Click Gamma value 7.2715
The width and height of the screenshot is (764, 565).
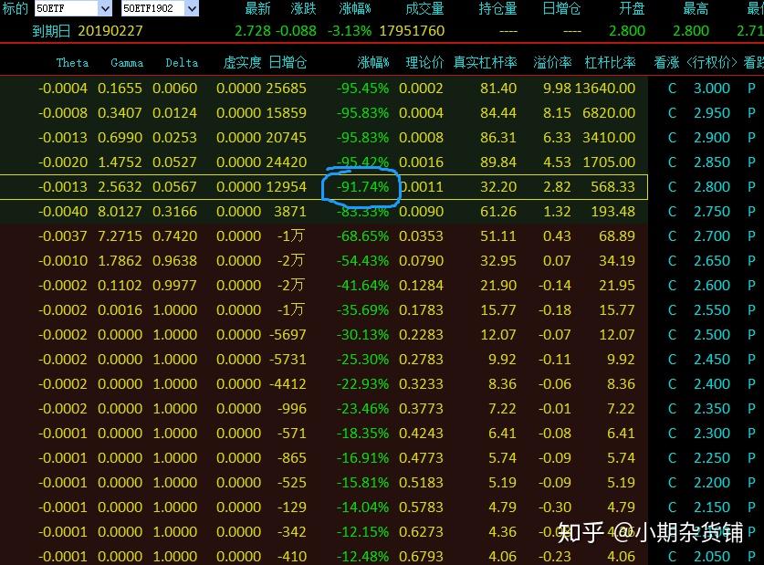pyautogui.click(x=120, y=236)
